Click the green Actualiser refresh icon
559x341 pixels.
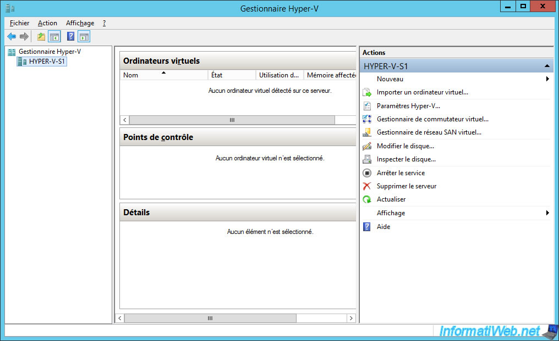click(367, 199)
